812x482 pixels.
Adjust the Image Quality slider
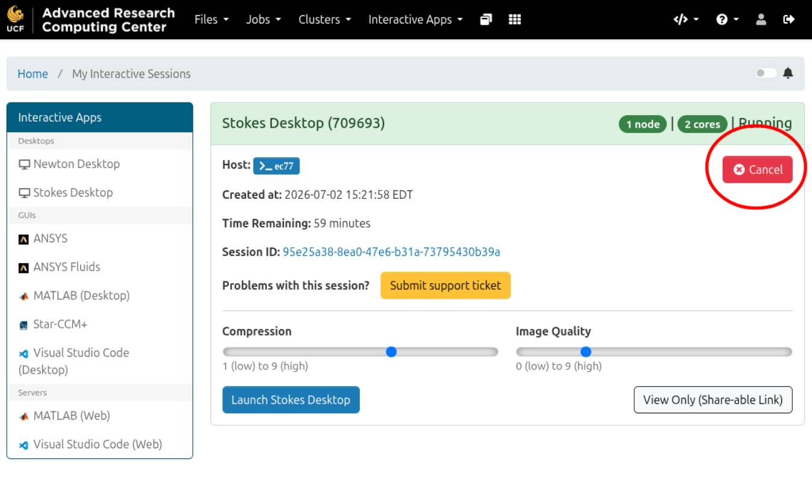(x=654, y=352)
